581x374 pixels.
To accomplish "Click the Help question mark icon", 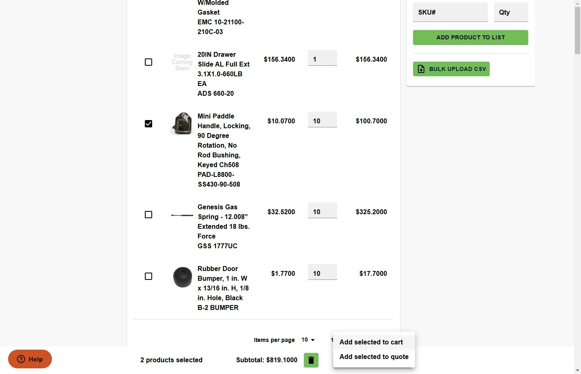I will tap(21, 359).
